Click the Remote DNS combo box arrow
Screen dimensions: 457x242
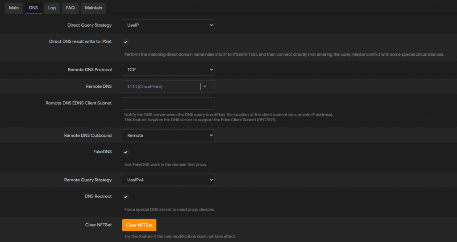tap(205, 86)
